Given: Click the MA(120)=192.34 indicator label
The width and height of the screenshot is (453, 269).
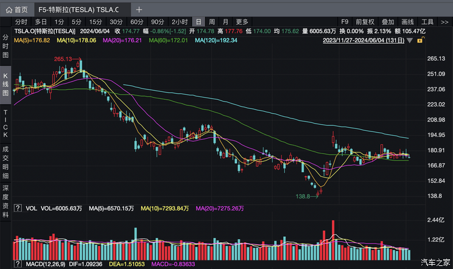Looking at the screenshot, I should click(216, 40).
